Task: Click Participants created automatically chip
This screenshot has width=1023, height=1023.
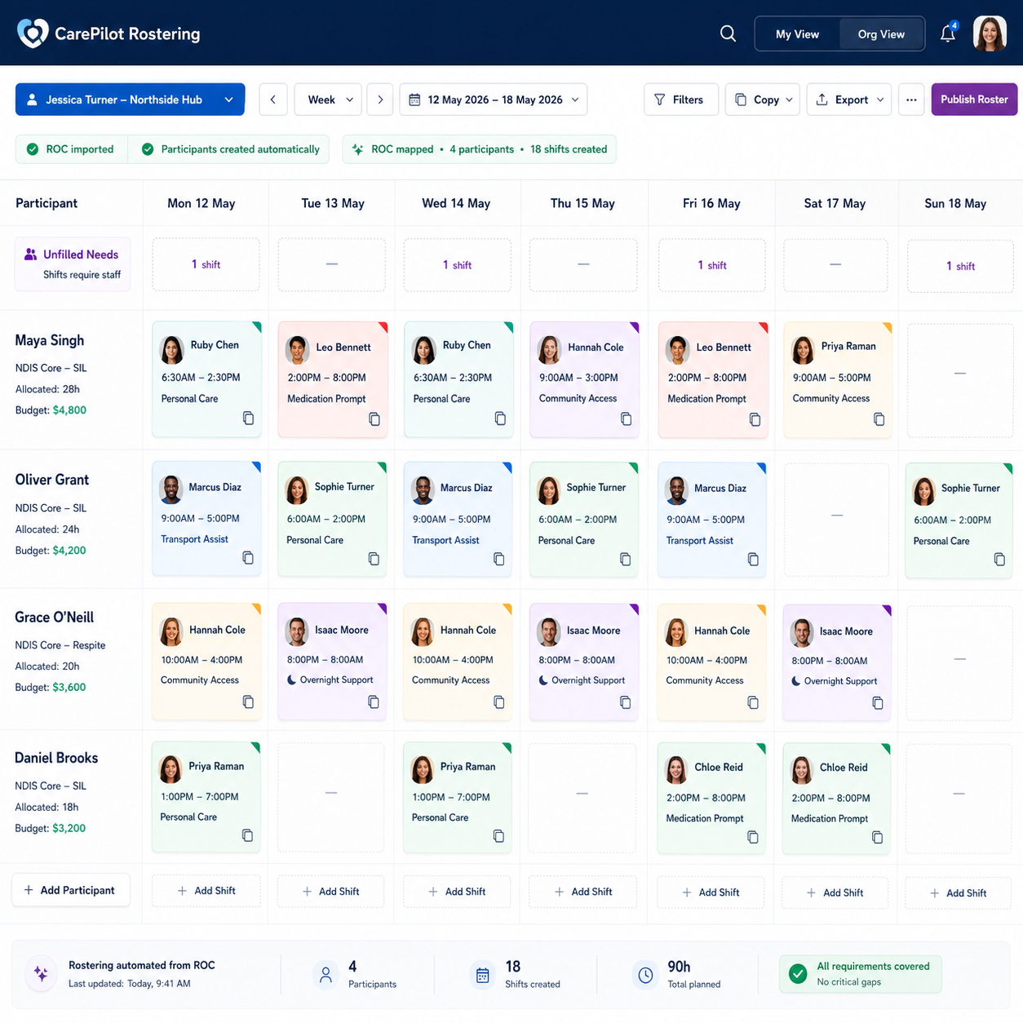Action: point(229,149)
